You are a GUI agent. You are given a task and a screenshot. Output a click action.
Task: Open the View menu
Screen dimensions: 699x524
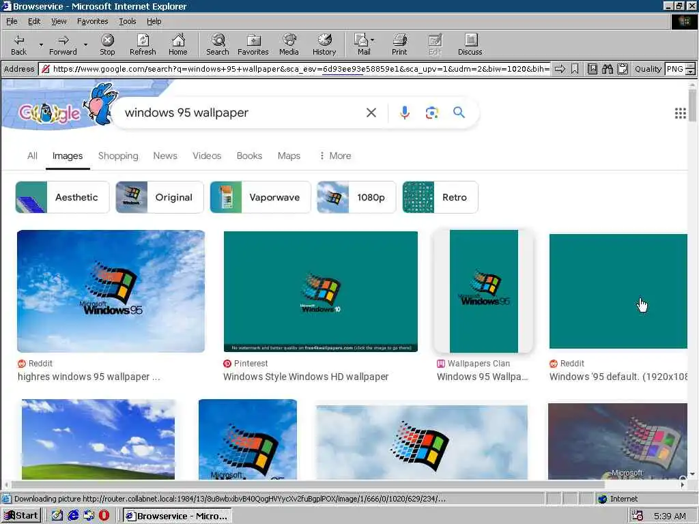59,21
